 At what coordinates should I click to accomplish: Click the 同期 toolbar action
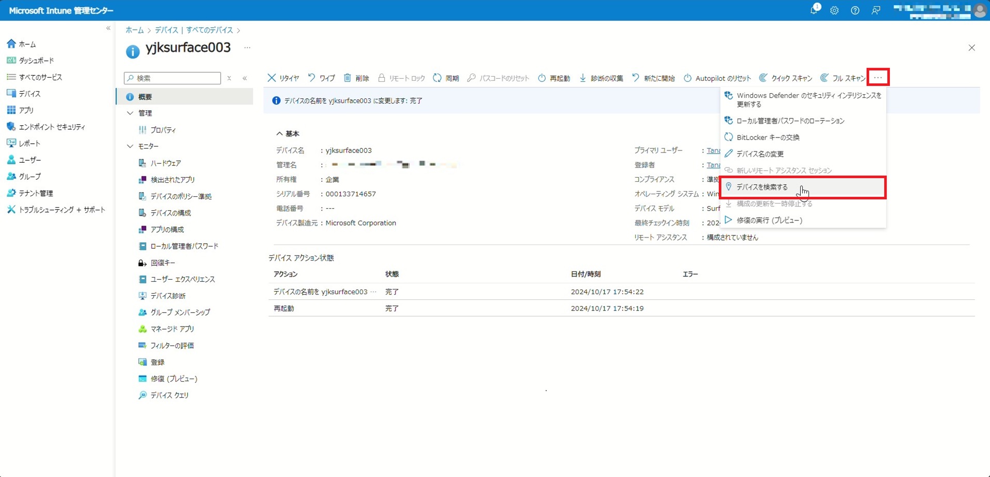point(446,78)
